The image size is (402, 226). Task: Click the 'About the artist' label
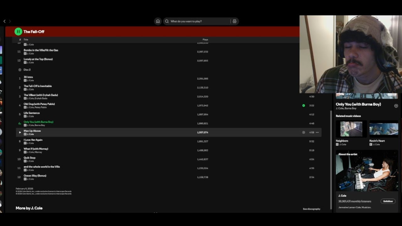click(348, 154)
